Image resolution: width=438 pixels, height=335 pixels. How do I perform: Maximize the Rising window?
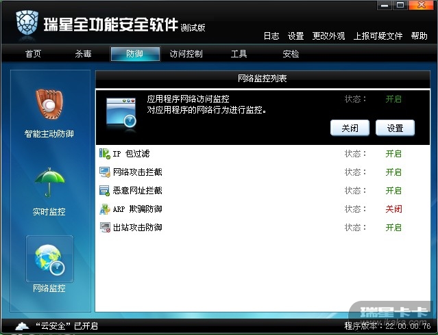click(400, 5)
